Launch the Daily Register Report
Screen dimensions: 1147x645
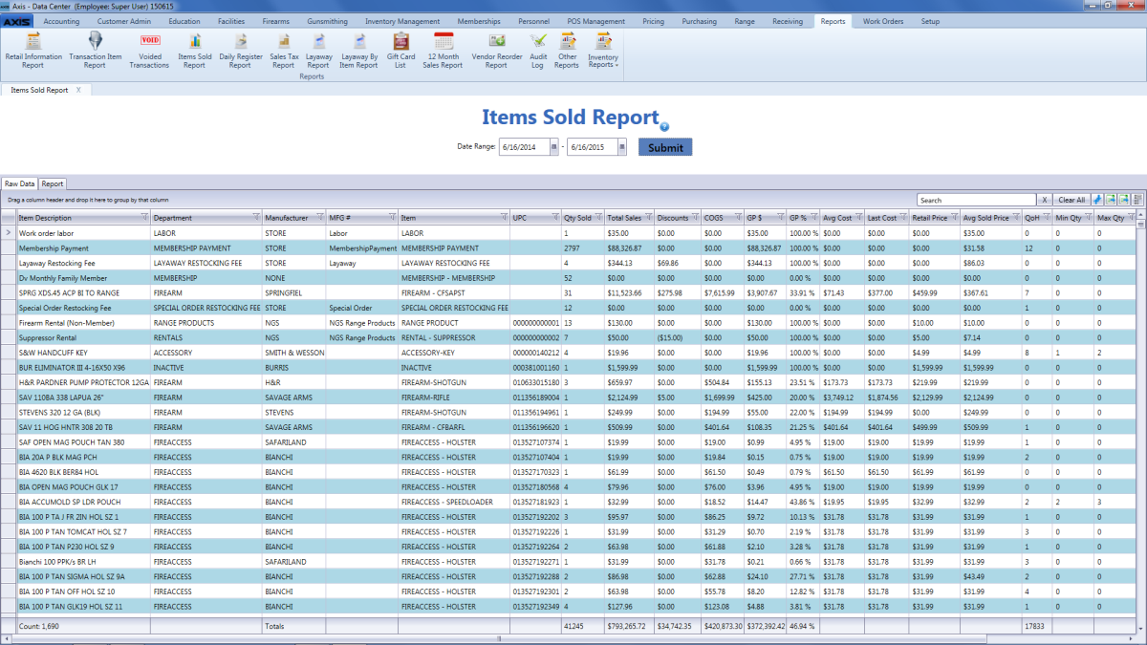[240, 50]
